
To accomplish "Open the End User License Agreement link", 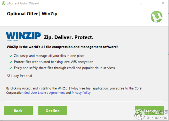I will coord(44,93).
